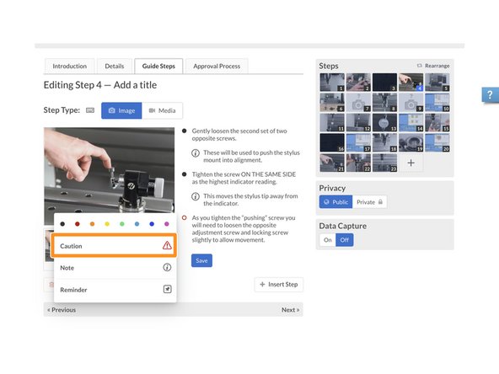This screenshot has width=499, height=374.
Task: Pick the black bullet color
Action: 62,224
